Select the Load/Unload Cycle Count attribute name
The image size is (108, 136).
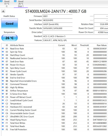pyautogui.click(x=21, y=100)
